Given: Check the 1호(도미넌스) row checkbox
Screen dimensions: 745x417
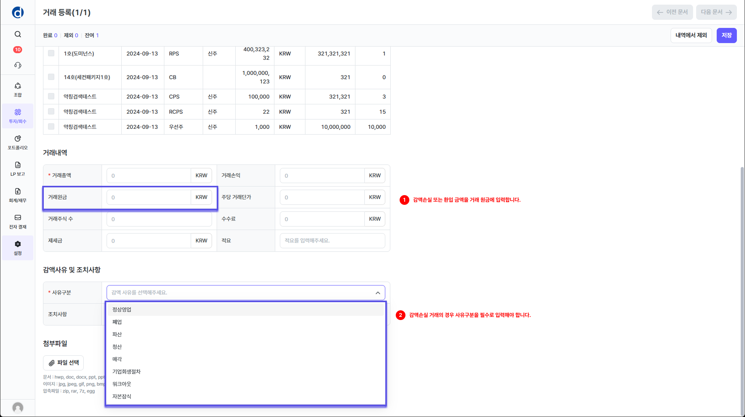Looking at the screenshot, I should pyautogui.click(x=51, y=53).
